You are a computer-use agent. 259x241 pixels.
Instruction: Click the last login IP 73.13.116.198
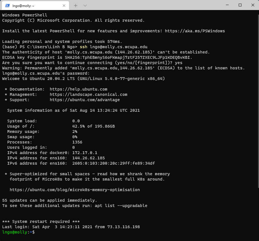tap(124, 227)
